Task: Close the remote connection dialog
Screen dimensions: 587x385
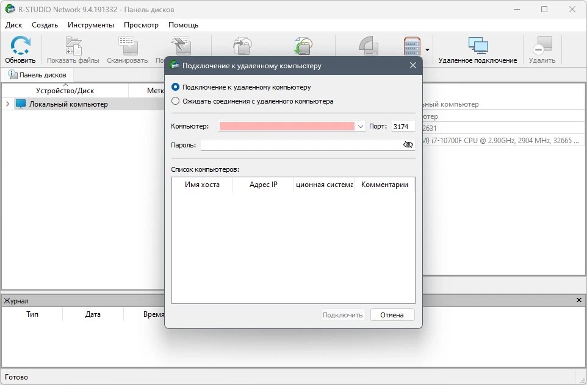Action: 413,65
